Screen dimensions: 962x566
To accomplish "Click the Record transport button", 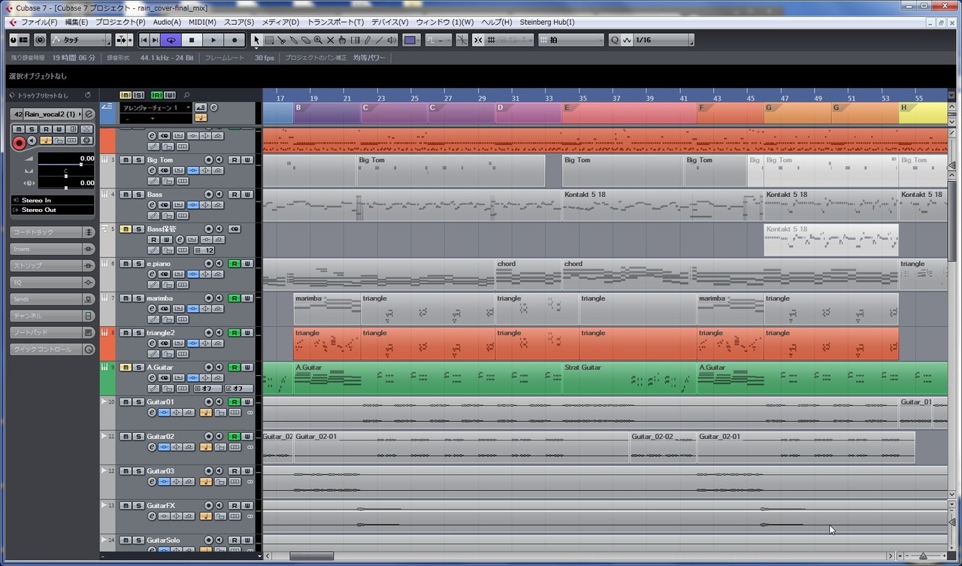I will (x=234, y=40).
